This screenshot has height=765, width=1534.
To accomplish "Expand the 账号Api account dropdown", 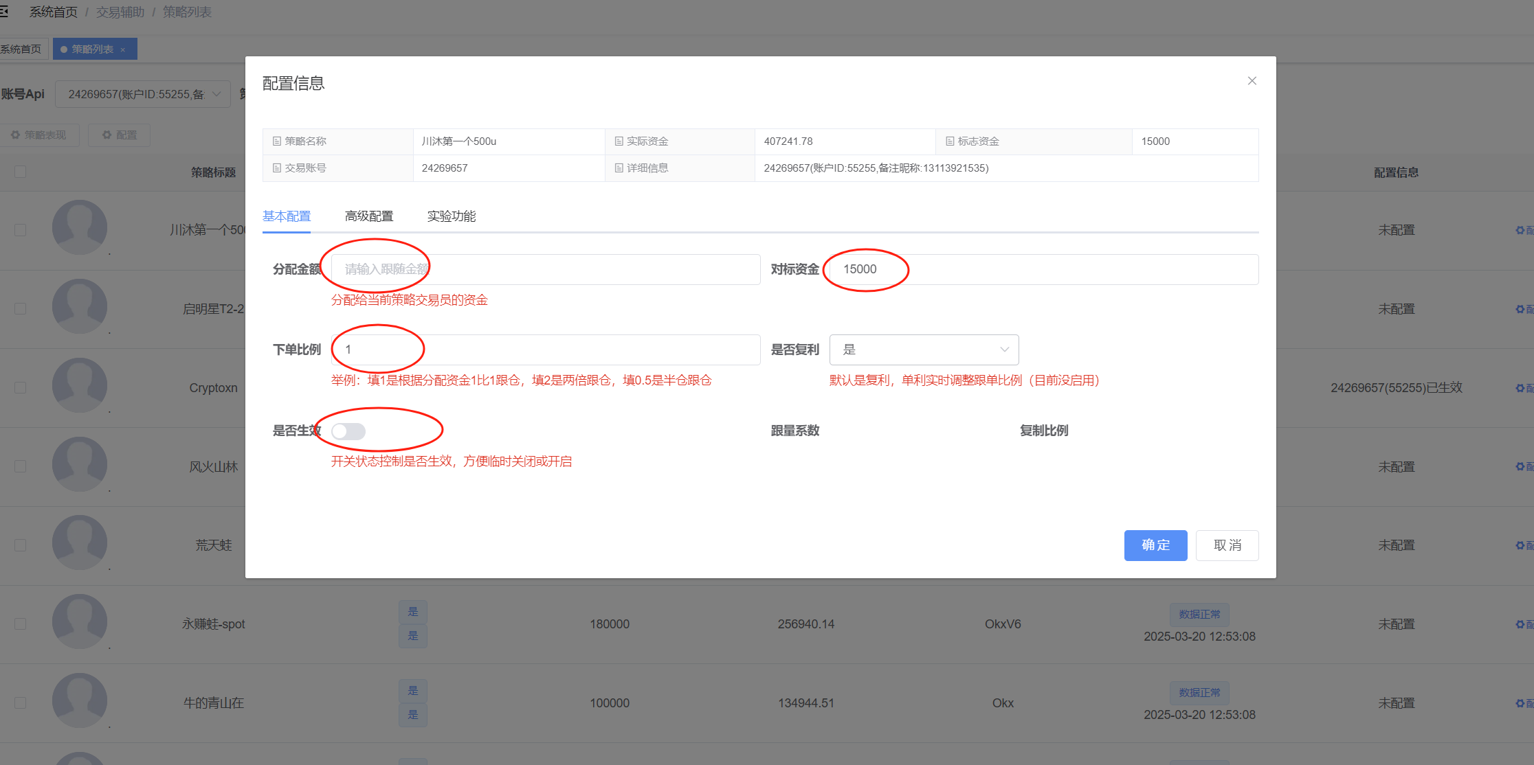I will [143, 94].
